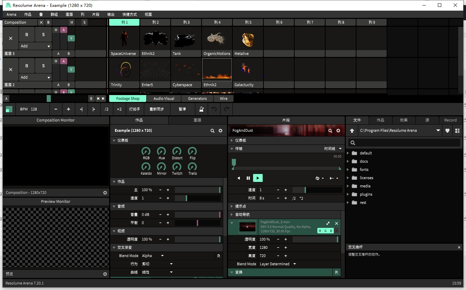Adjust the 音量 volume slider
Image resolution: width=466 pixels, height=290 pixels.
pyautogui.click(x=198, y=214)
